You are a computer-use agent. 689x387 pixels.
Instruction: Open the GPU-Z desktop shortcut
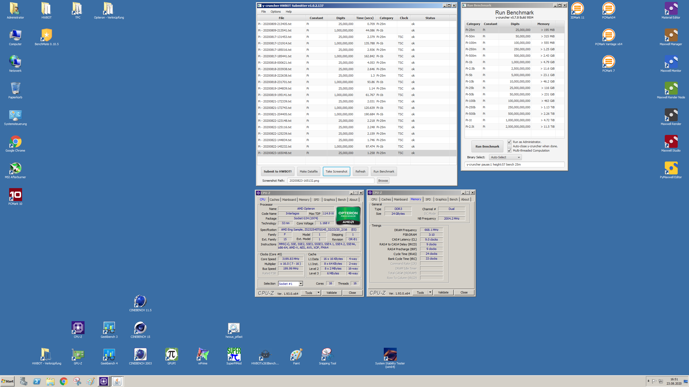point(78,356)
